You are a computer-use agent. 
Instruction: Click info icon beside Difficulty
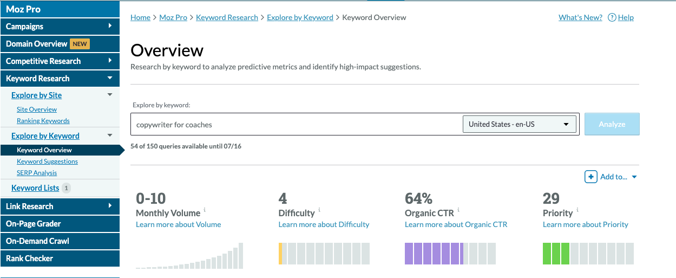click(x=319, y=210)
